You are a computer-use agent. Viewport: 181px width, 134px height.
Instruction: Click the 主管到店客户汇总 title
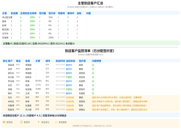[x=90, y=3]
